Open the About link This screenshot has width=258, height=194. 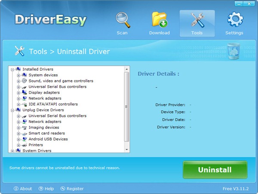(x=26, y=188)
